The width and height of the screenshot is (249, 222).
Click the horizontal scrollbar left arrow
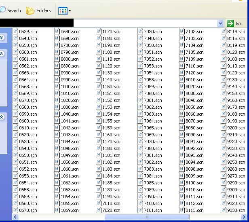[x=15, y=217]
